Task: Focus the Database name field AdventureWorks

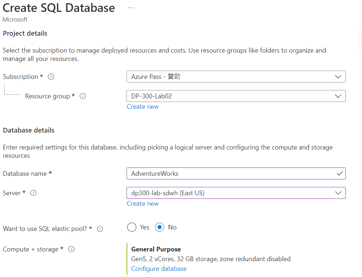Action: 231,174
